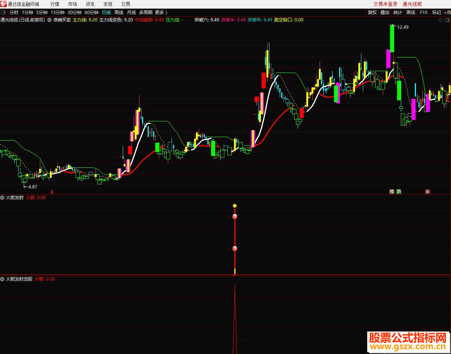Toggle the right side panel icon
451x354 pixels.
point(447,20)
